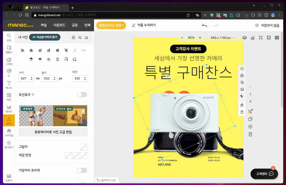The width and height of the screenshot is (286, 185).
Task: Open the 인쇄 menu
Action: (87, 25)
